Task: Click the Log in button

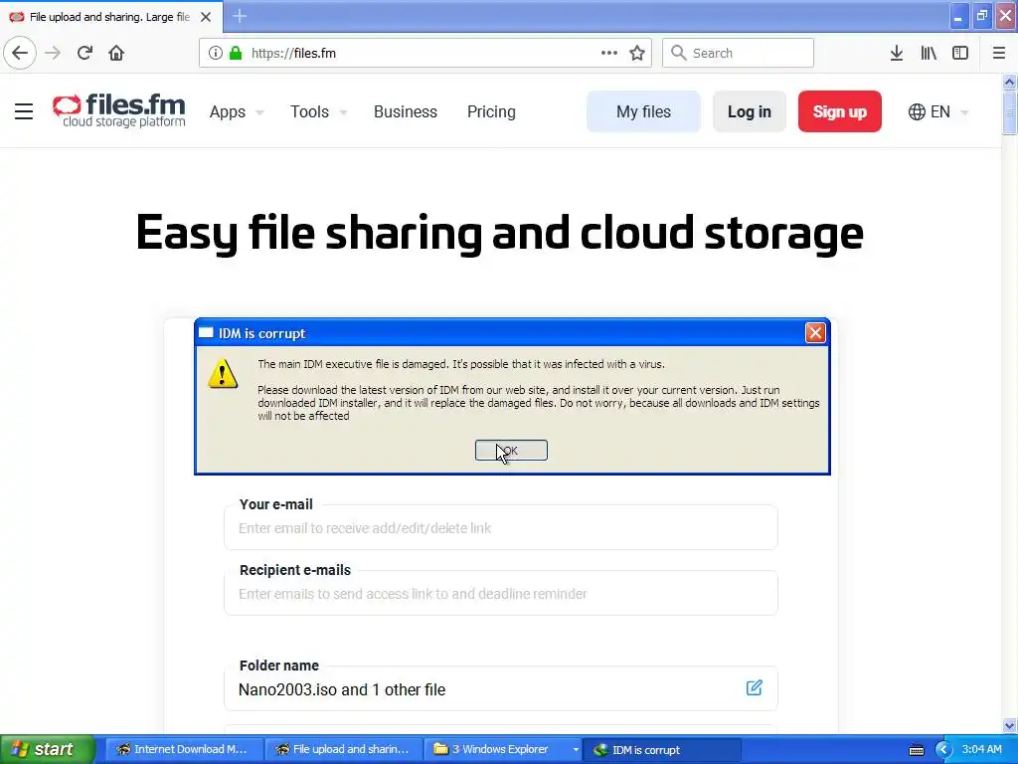Action: click(750, 111)
